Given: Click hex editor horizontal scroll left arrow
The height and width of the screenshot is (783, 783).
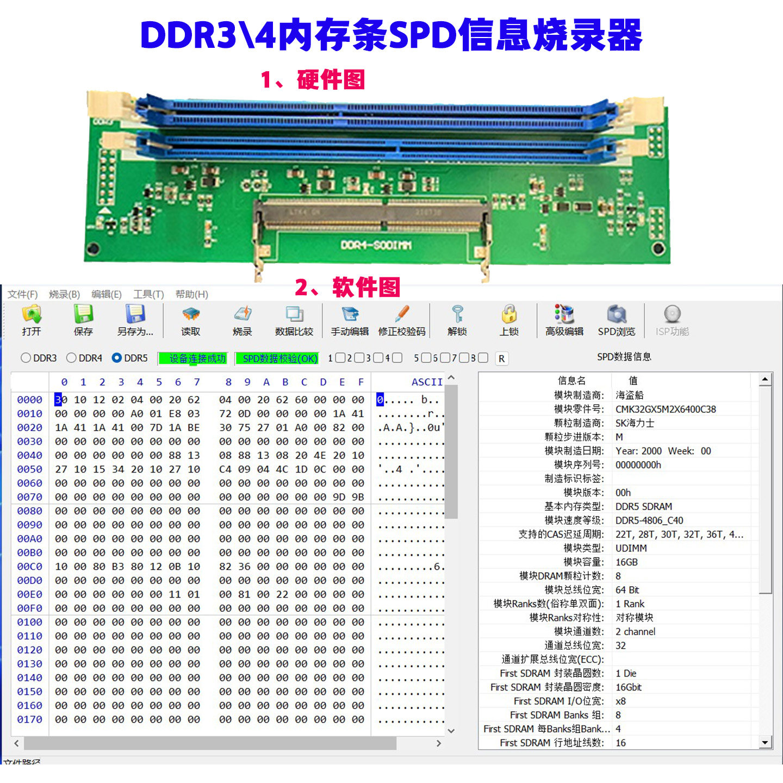Looking at the screenshot, I should coord(16,743).
